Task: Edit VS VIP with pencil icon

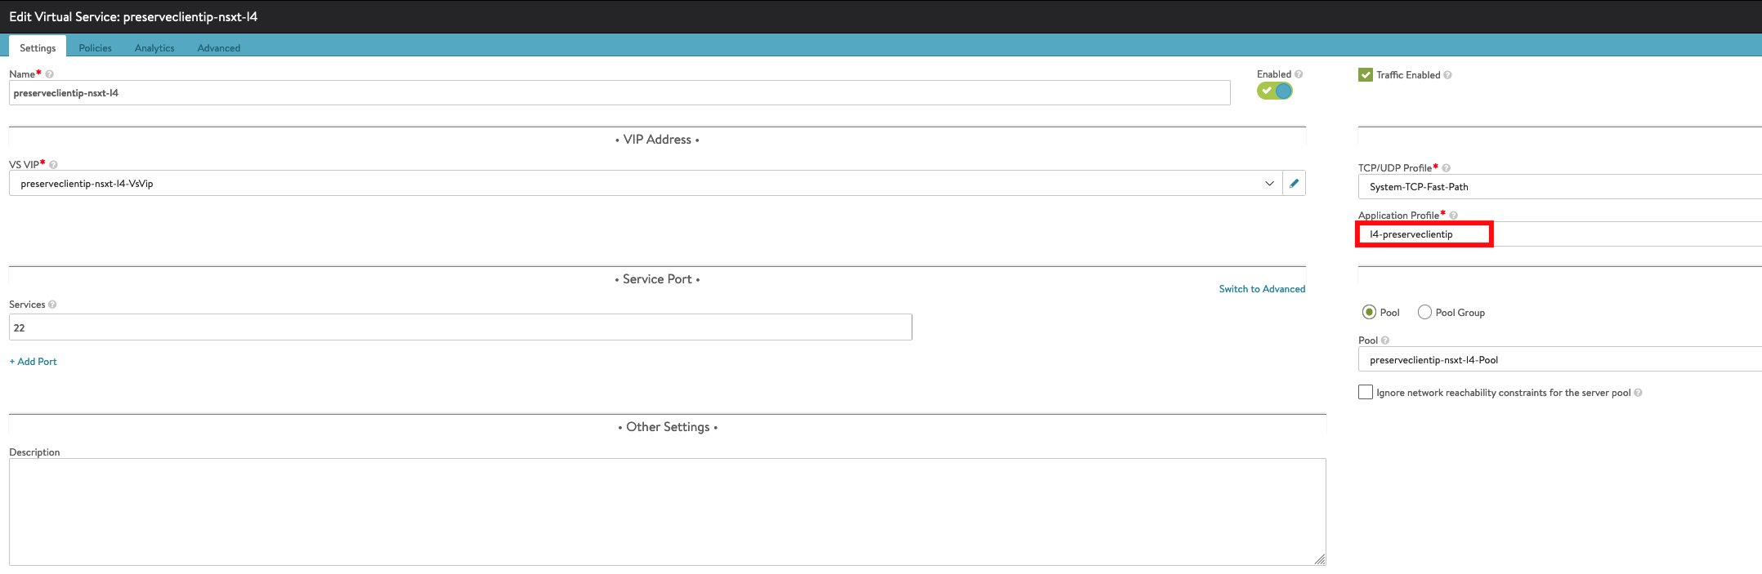Action: tap(1294, 184)
